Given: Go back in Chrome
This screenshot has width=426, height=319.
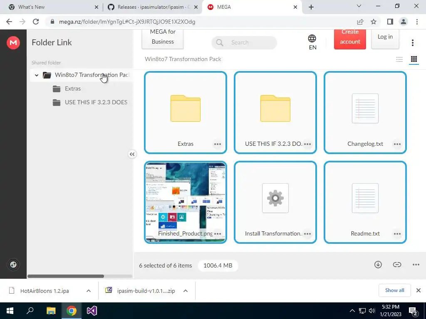Looking at the screenshot, I should (9, 22).
